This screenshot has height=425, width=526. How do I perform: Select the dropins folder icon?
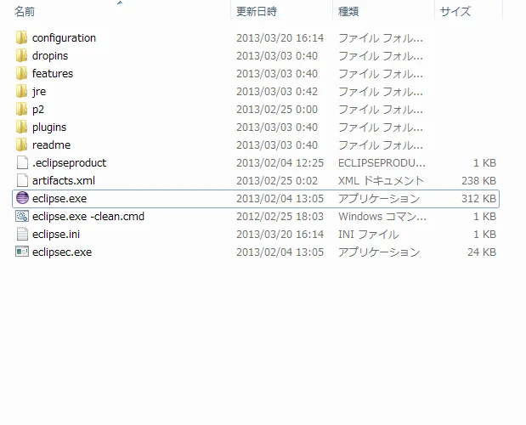coord(21,55)
